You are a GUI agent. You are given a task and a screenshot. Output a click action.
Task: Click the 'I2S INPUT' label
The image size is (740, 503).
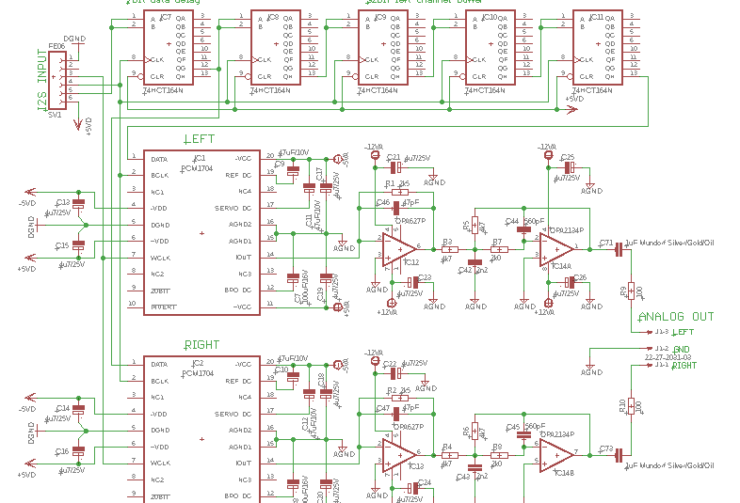[x=42, y=81]
